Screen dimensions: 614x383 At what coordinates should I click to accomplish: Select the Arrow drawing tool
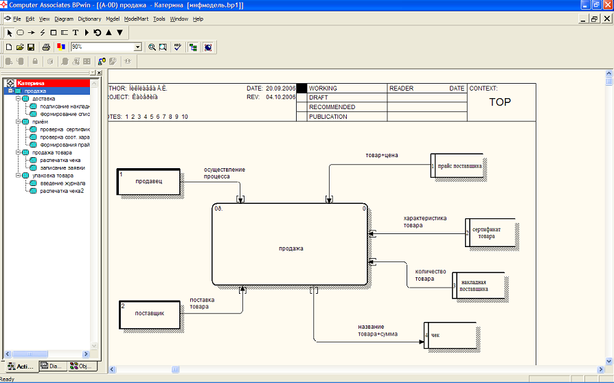click(31, 32)
